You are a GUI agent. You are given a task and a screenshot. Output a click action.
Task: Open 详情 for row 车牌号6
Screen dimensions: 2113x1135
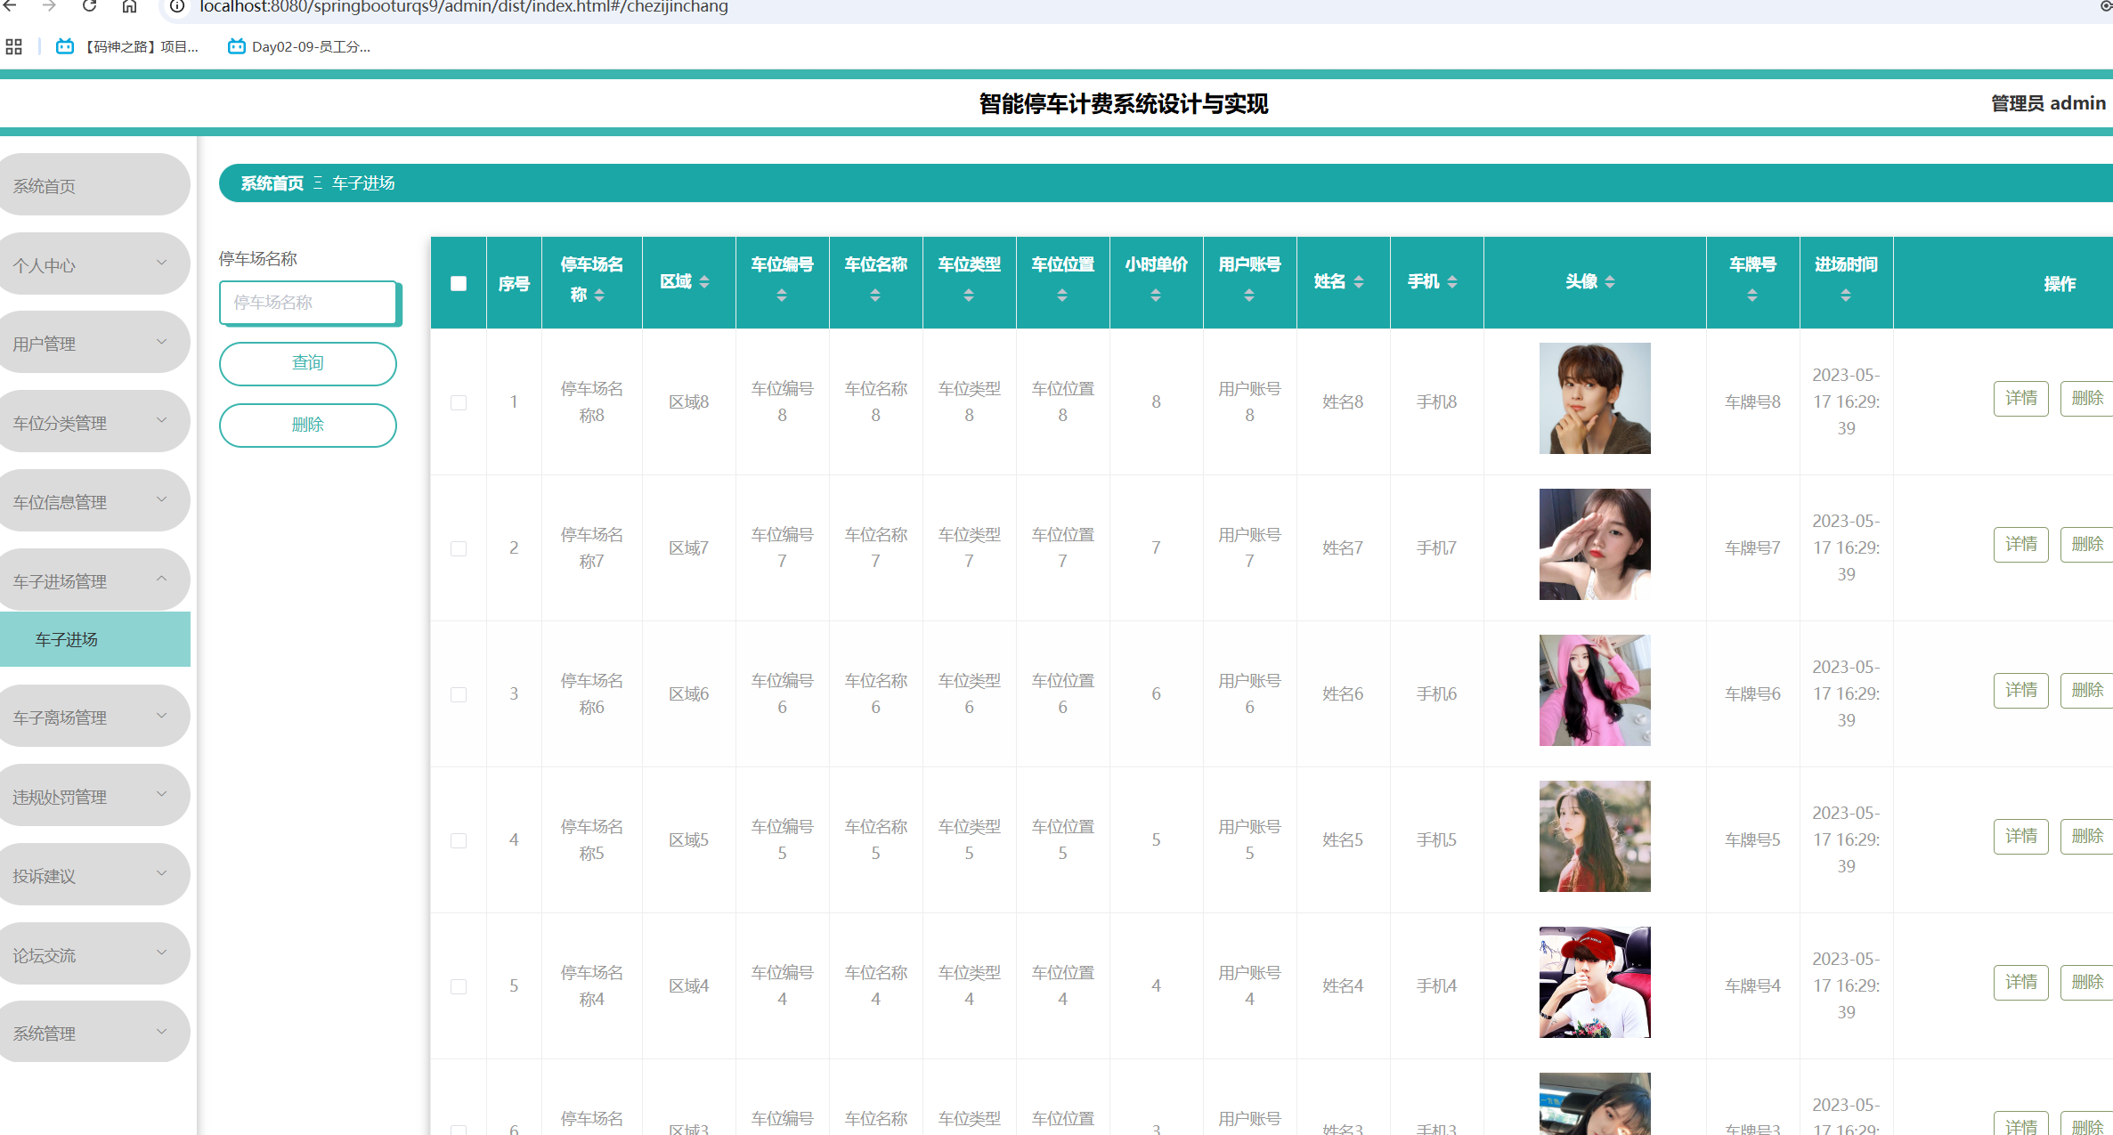(x=2020, y=690)
